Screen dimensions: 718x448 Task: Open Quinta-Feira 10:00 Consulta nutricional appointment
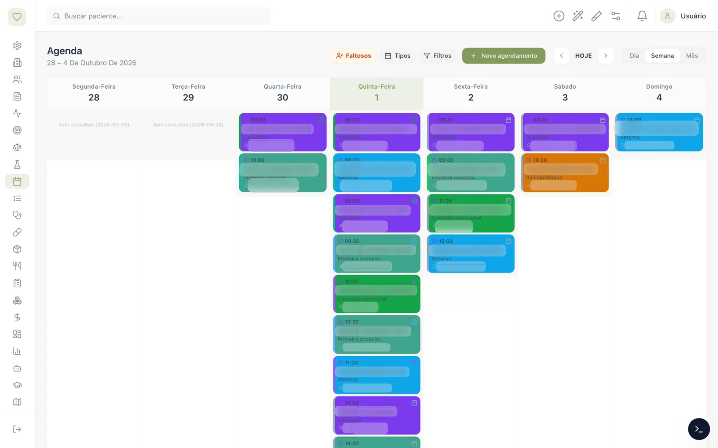click(x=377, y=294)
